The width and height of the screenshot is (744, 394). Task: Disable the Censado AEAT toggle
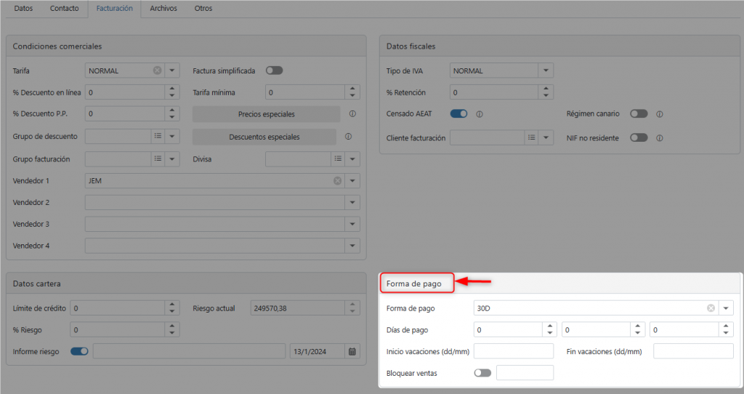click(x=458, y=114)
